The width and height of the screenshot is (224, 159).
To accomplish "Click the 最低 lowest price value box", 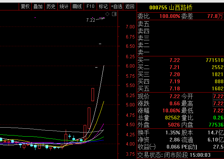I will (217, 111).
